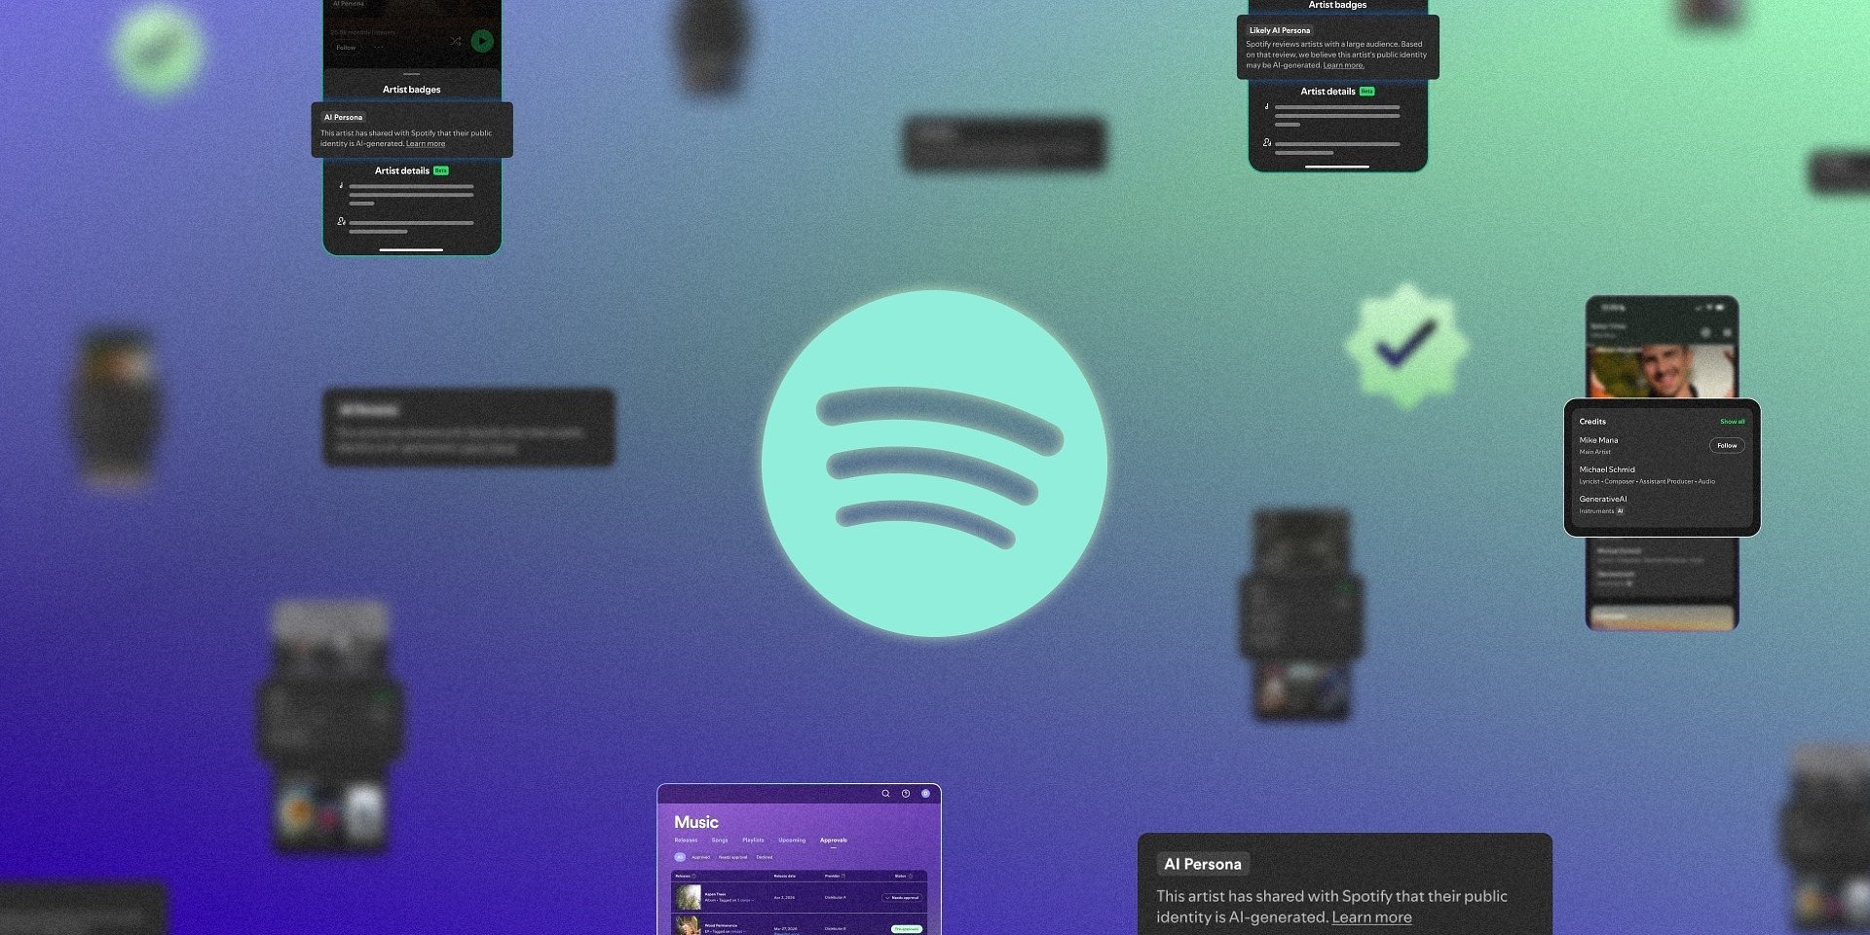Click the Music page heading

(696, 822)
